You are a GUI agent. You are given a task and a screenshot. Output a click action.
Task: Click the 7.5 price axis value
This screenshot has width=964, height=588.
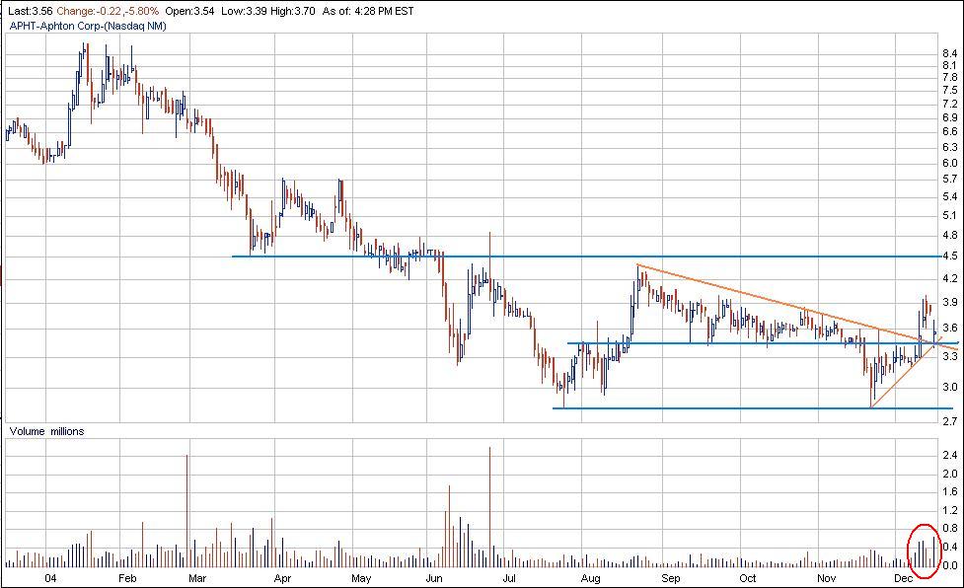click(x=949, y=91)
